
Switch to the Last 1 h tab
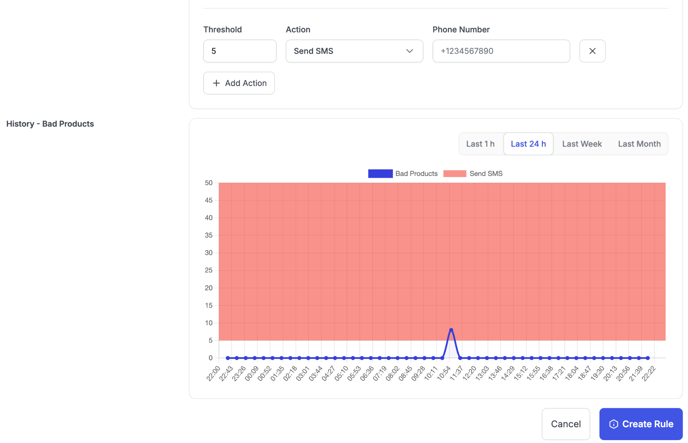click(x=480, y=144)
